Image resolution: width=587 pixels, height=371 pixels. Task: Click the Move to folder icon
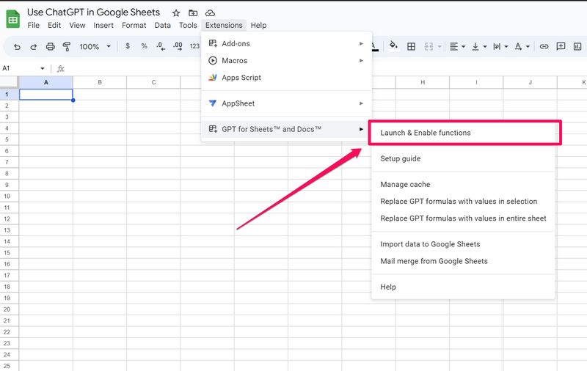193,13
